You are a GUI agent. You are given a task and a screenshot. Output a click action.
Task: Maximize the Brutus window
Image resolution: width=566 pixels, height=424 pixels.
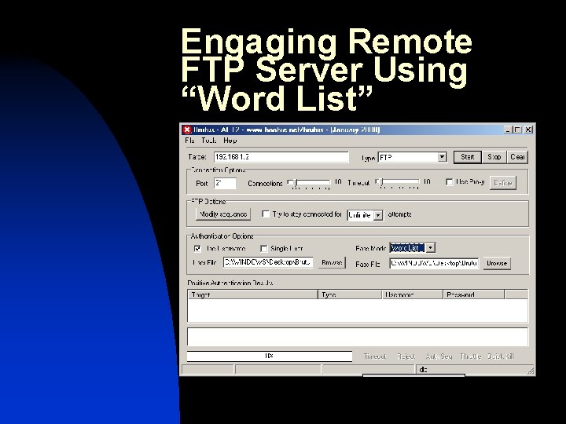coord(517,130)
